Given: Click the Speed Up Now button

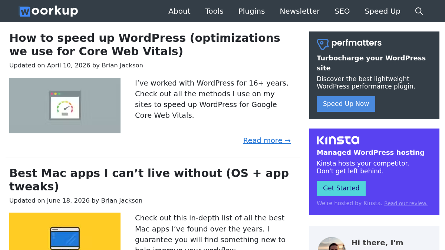Looking at the screenshot, I should pyautogui.click(x=346, y=104).
